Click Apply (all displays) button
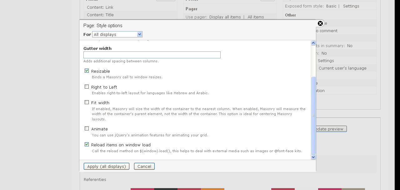The width and height of the screenshot is (400, 190). point(106,166)
